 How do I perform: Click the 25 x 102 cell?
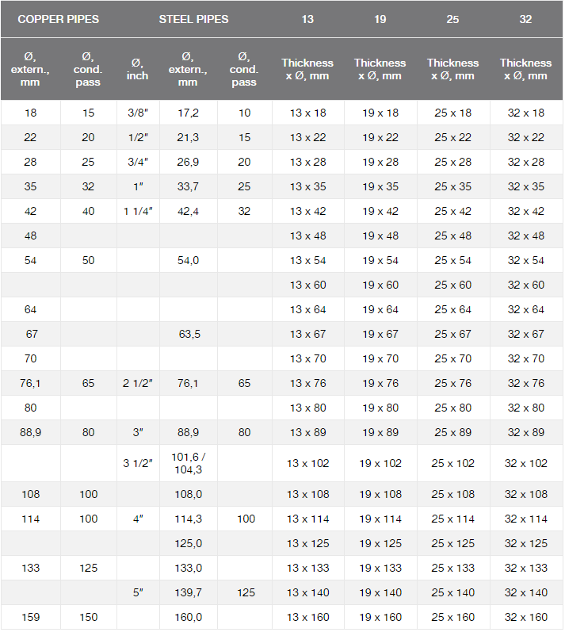[452, 463]
